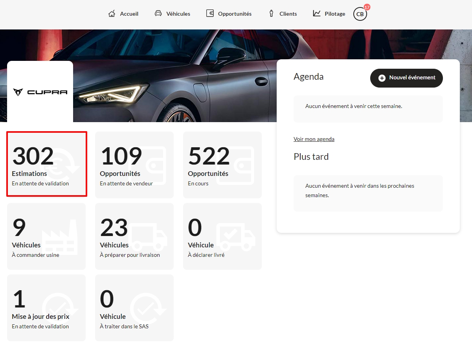This screenshot has height=355, width=472.
Task: Click the 'En cours' text
Action: (x=198, y=183)
